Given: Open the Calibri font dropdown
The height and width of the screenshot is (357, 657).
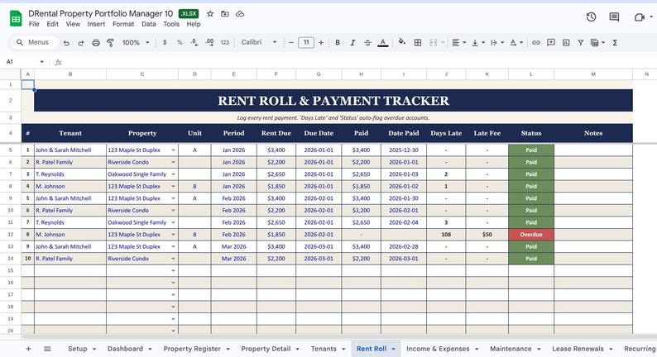Looking at the screenshot, I should [x=259, y=42].
